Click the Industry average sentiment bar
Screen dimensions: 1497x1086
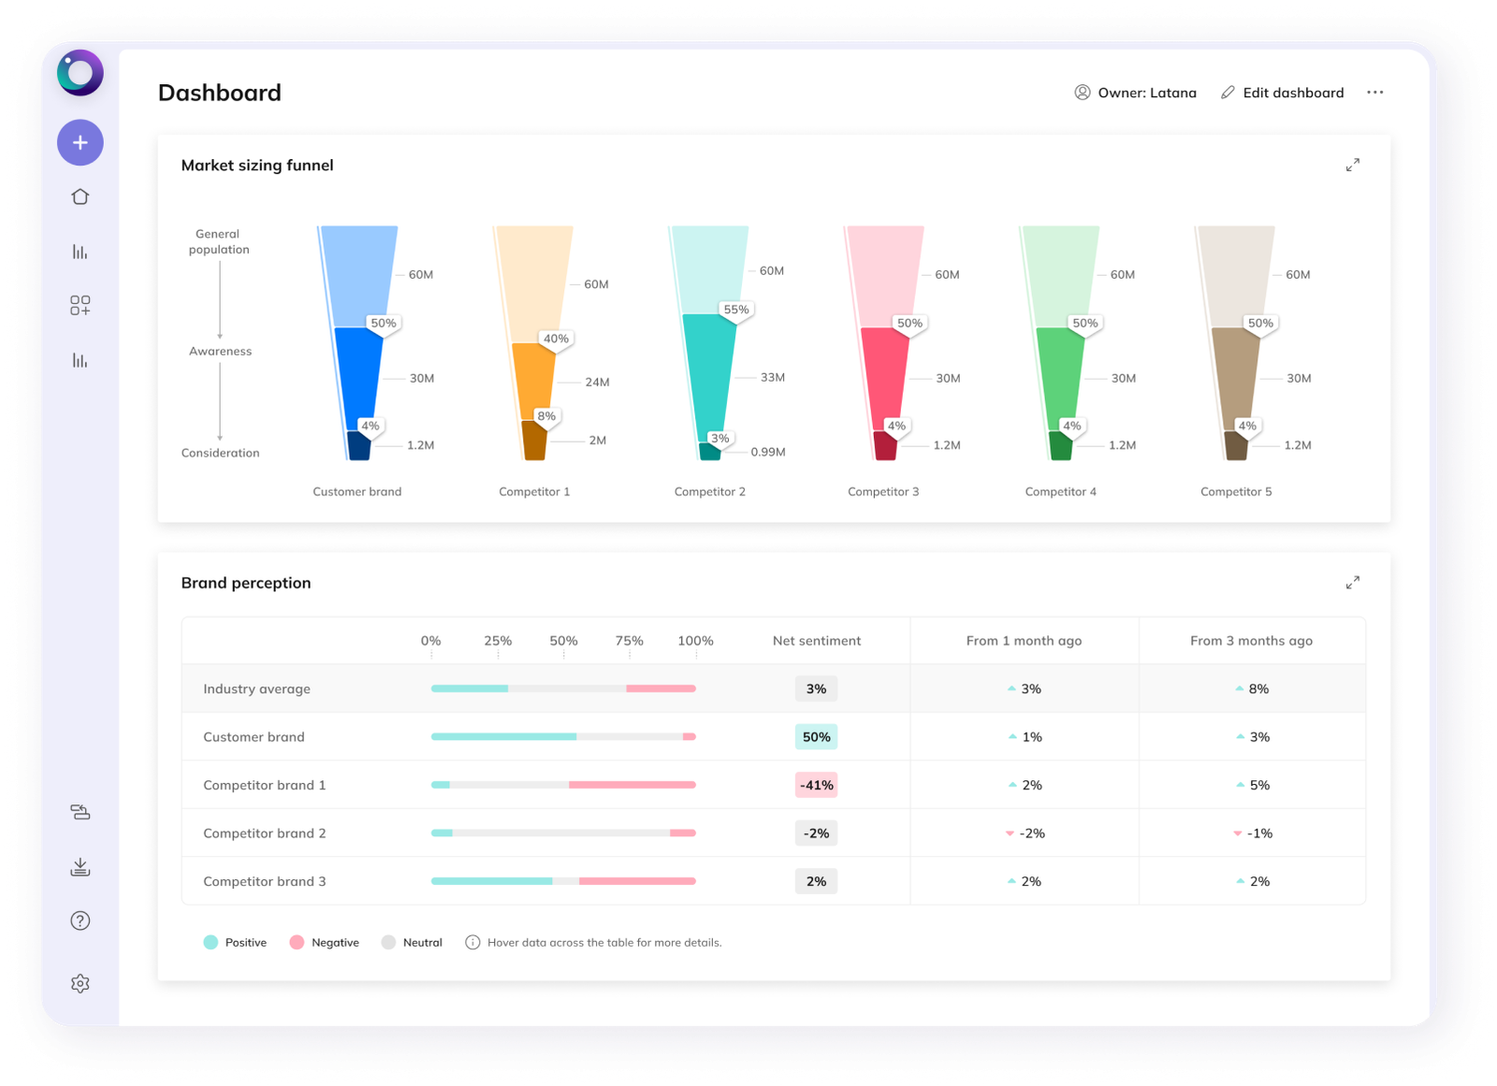562,688
